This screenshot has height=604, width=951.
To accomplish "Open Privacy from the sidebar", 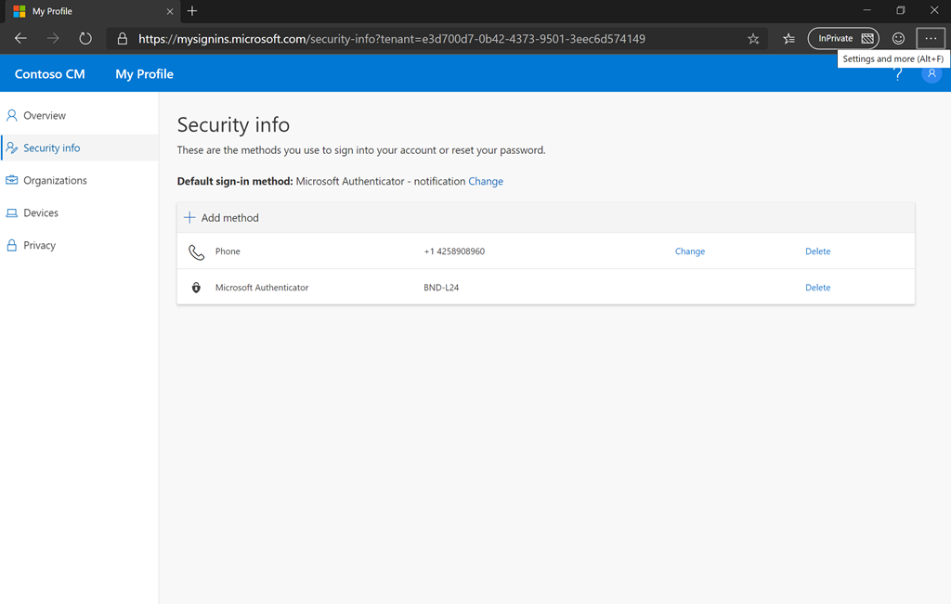I will tap(39, 246).
